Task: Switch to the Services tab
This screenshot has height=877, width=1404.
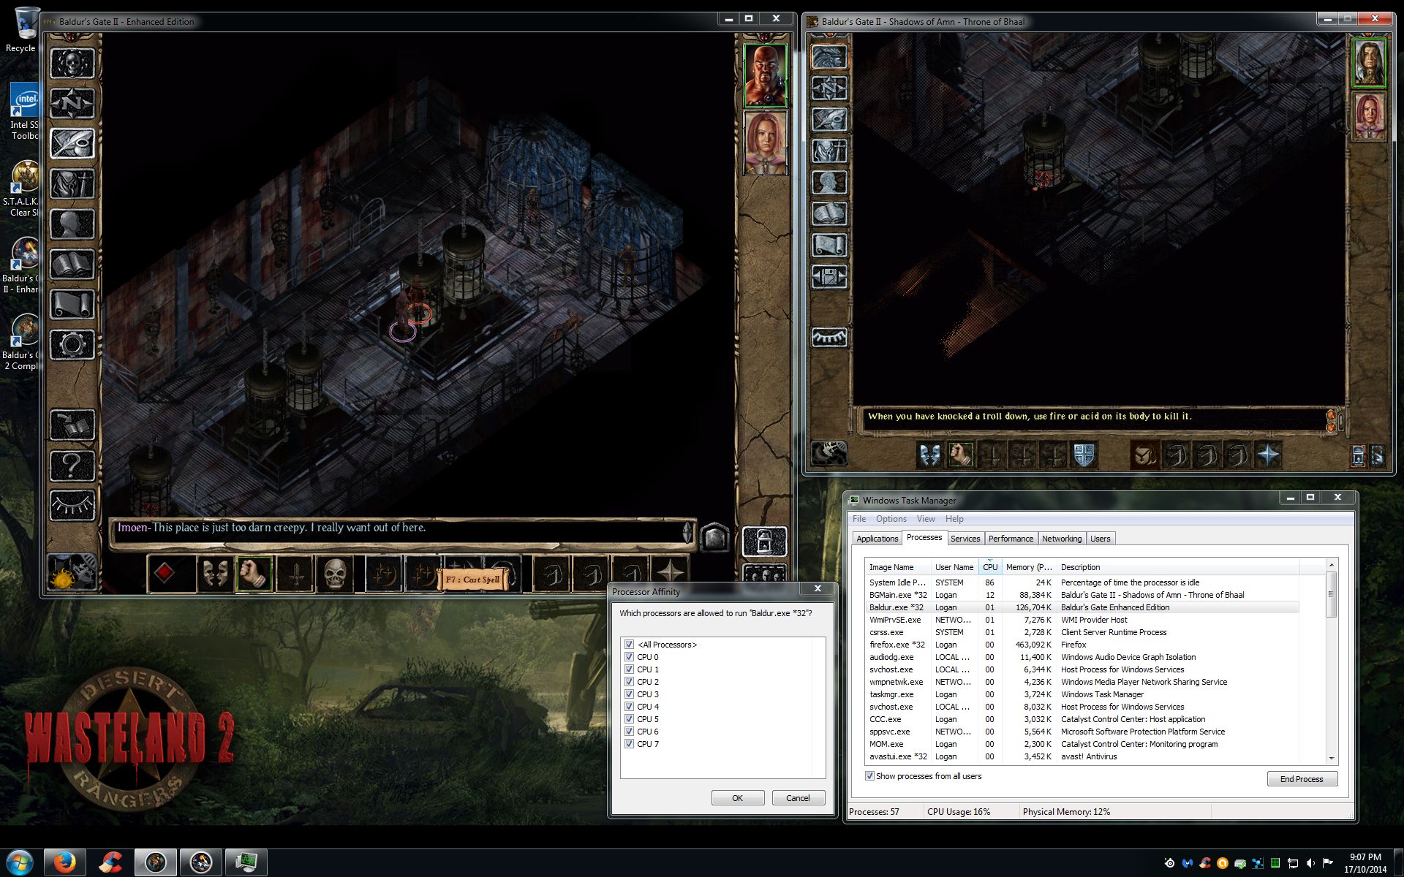Action: click(965, 539)
